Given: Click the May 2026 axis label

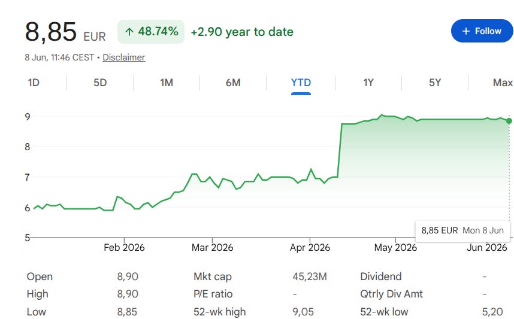Looking at the screenshot, I should [x=395, y=247].
